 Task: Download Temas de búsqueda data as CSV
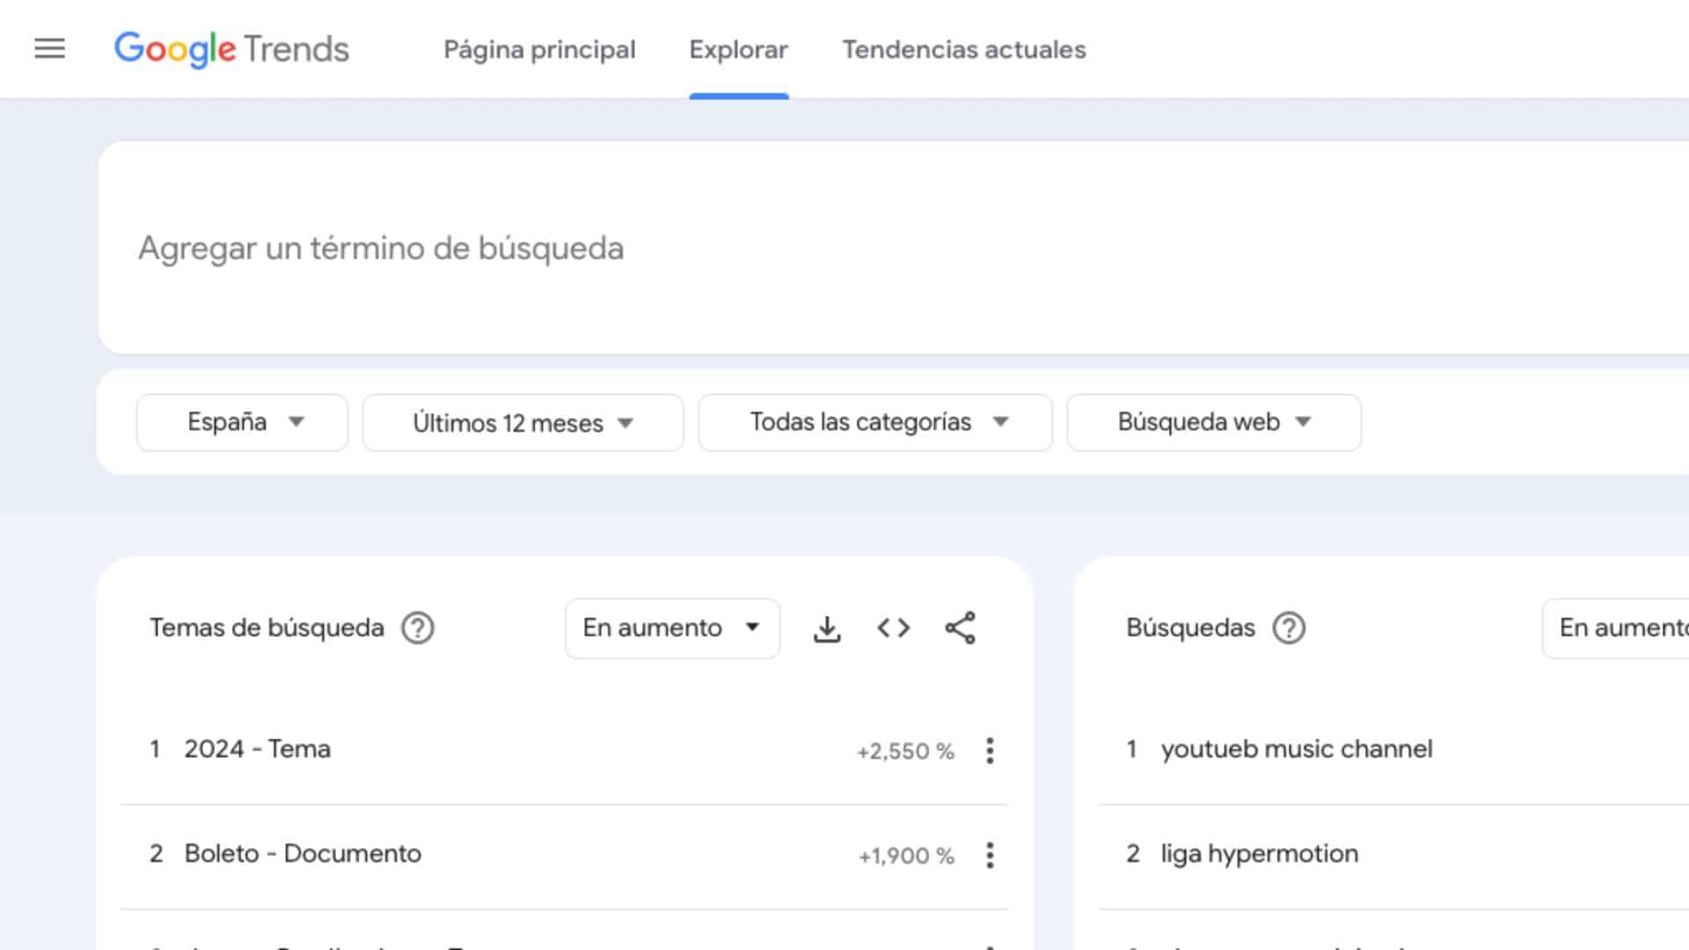pos(827,628)
